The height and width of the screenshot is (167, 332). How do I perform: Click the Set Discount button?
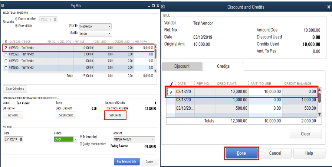pos(66,115)
